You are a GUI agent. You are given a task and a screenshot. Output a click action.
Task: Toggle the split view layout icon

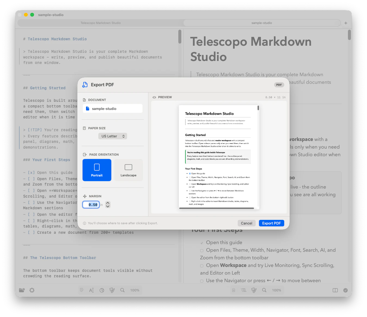pyautogui.click(x=335, y=290)
